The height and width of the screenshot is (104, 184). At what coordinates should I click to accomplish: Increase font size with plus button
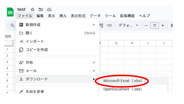pyautogui.click(x=163, y=25)
